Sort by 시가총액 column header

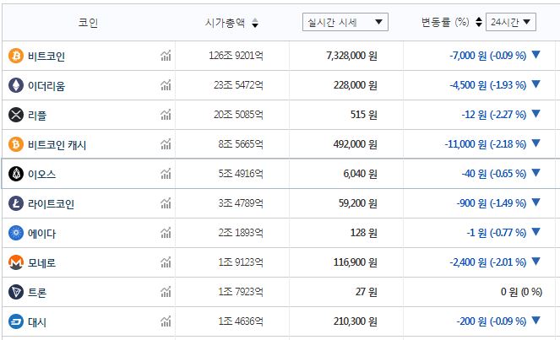231,23
